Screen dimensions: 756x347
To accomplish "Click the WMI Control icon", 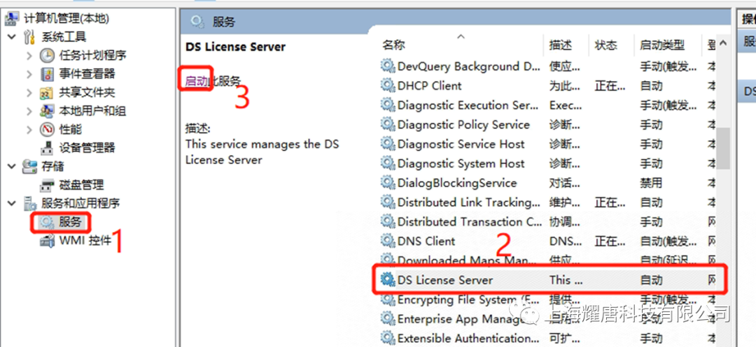I will pos(47,240).
